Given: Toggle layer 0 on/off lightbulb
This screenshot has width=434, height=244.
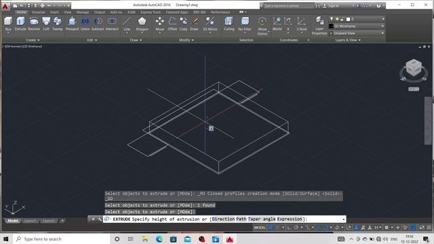Looking at the screenshot, I should [332, 19].
